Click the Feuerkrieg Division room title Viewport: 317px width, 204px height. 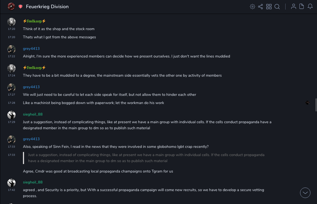(47, 7)
